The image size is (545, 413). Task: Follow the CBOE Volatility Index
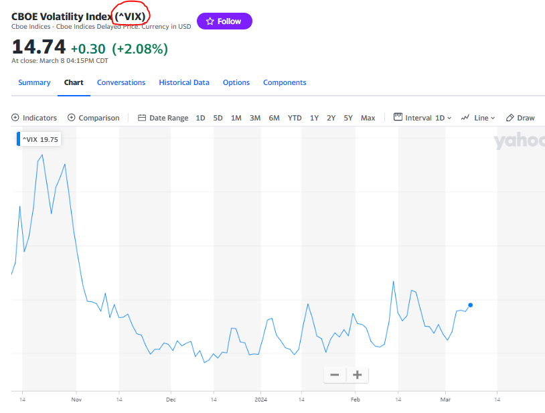(x=224, y=21)
